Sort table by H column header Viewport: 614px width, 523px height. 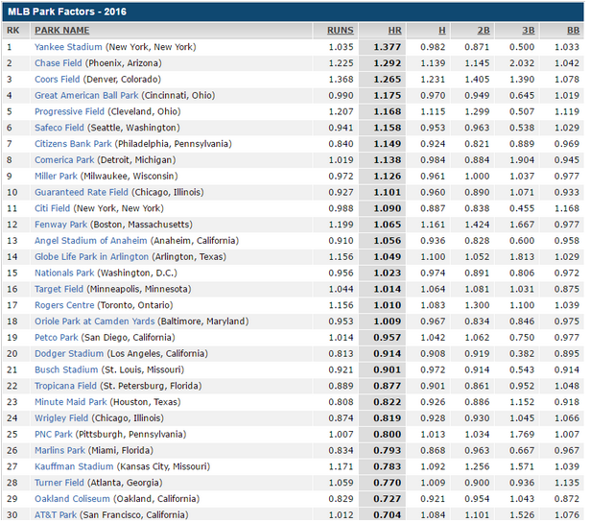441,31
